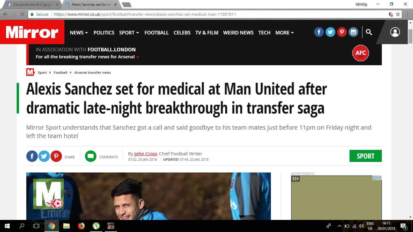The image size is (413, 232).
Task: Open Mirror's Facebook page from header
Action: coord(319,32)
